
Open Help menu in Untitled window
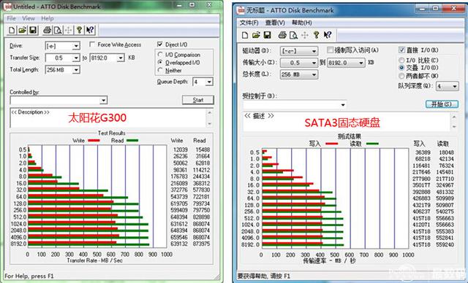[x=48, y=18]
